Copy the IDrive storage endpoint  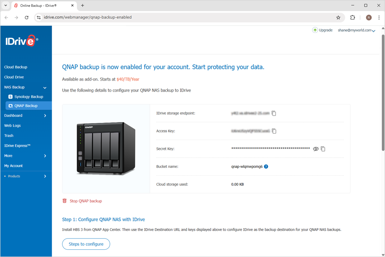click(274, 114)
